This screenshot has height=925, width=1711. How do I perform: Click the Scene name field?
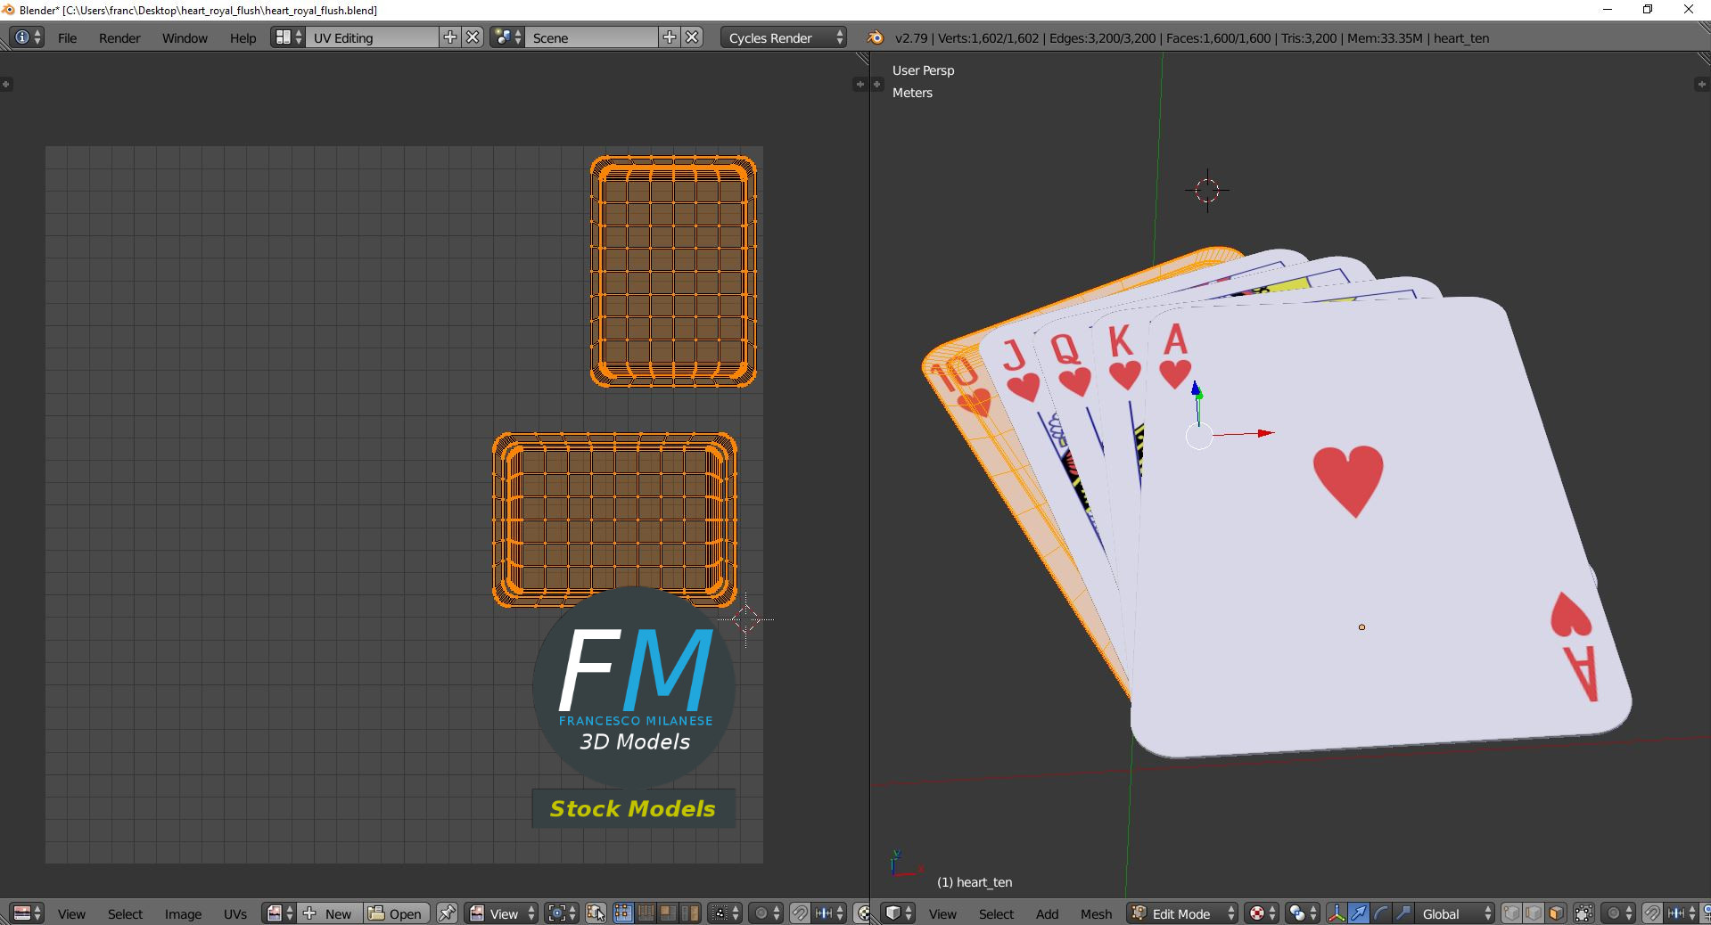[591, 37]
